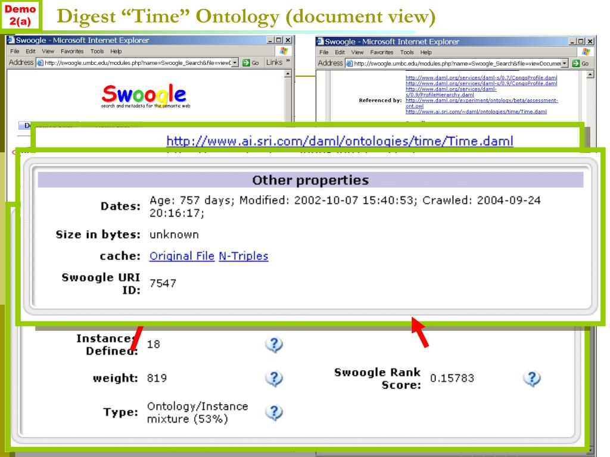Image resolution: width=610 pixels, height=457 pixels.
Task: Click the IE title icon of right Swoogle window
Action: [x=320, y=41]
